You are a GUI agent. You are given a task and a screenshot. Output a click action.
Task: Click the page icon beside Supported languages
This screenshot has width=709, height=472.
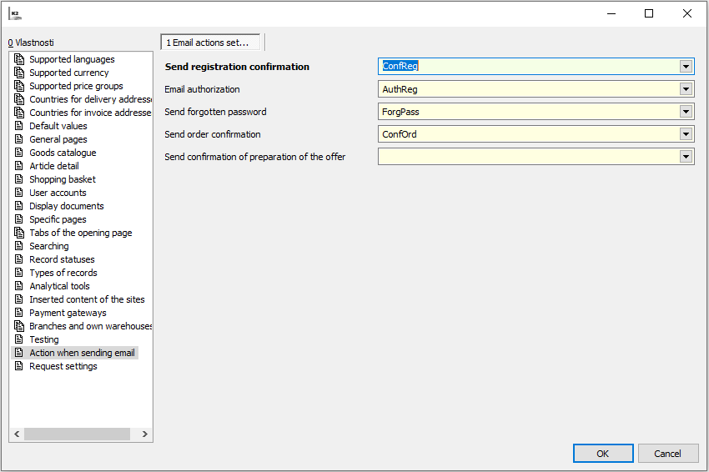20,59
